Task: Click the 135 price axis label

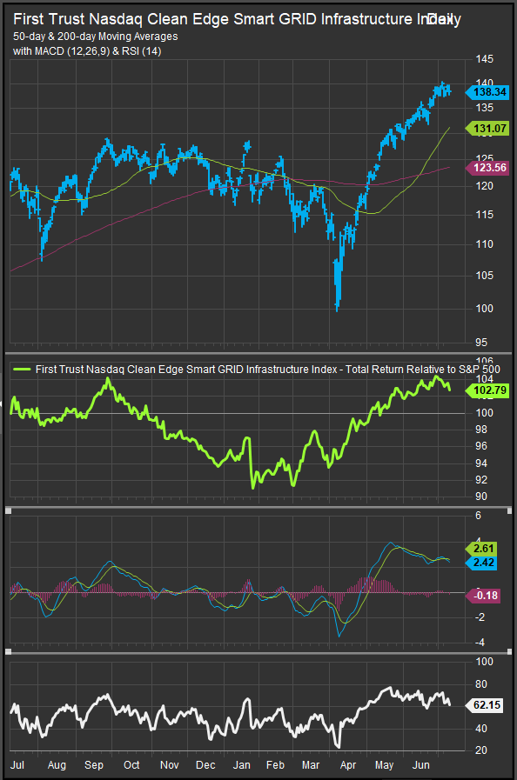Action: (x=485, y=107)
